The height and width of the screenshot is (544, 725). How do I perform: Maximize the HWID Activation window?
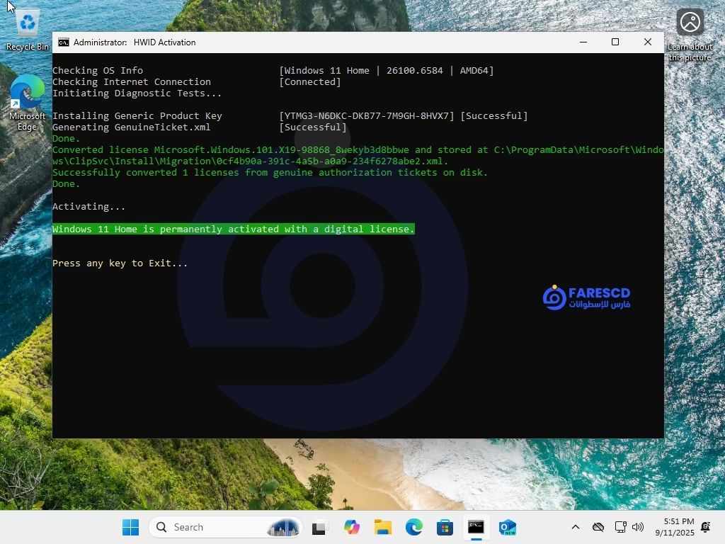coord(615,42)
